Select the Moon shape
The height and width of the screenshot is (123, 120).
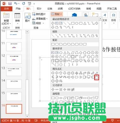[x=93, y=61]
